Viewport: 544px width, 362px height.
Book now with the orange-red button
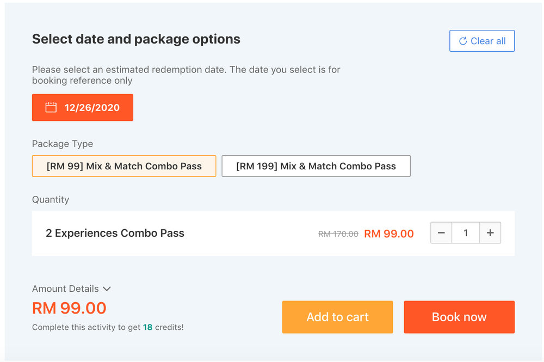[459, 317]
